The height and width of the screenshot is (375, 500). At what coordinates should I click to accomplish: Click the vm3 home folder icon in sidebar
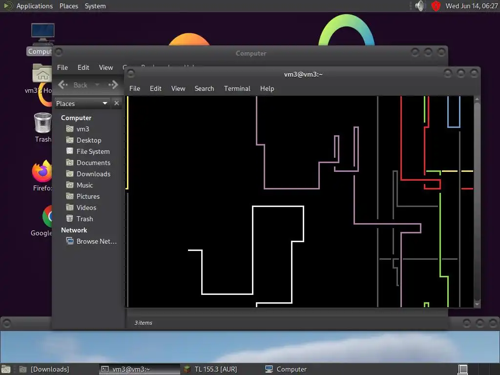click(69, 129)
